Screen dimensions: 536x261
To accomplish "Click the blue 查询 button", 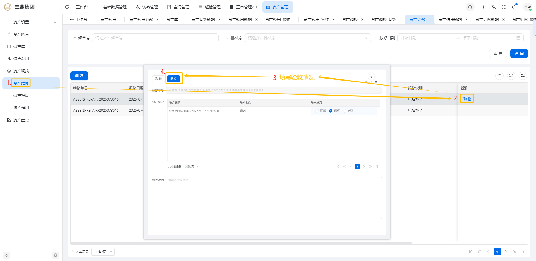I will pyautogui.click(x=519, y=53).
